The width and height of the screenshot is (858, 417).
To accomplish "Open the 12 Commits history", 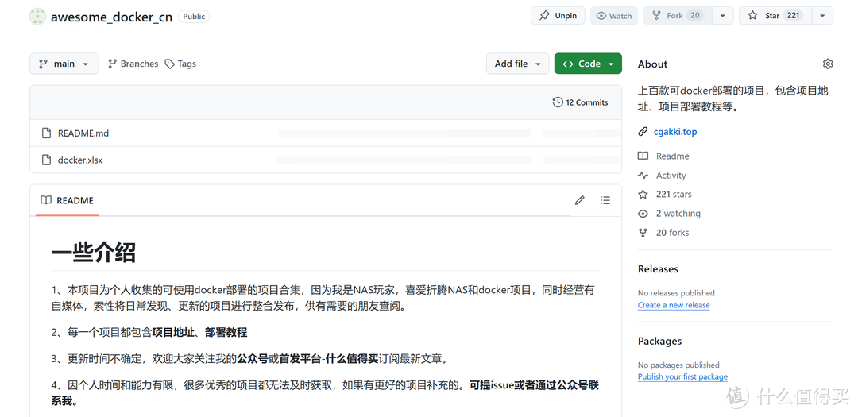I will coord(580,102).
